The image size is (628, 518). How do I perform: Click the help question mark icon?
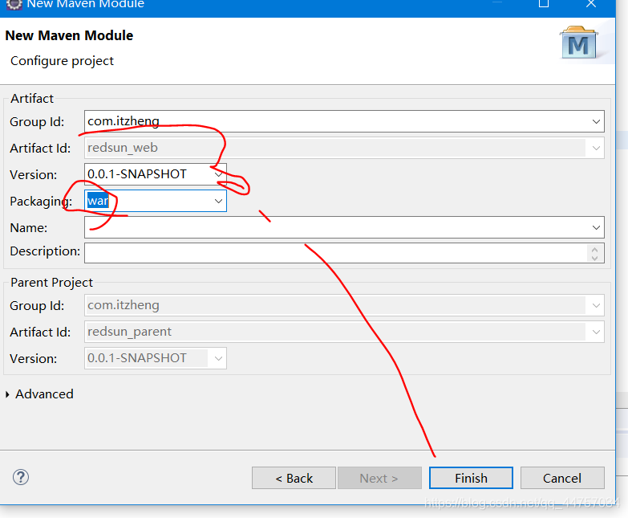click(21, 477)
